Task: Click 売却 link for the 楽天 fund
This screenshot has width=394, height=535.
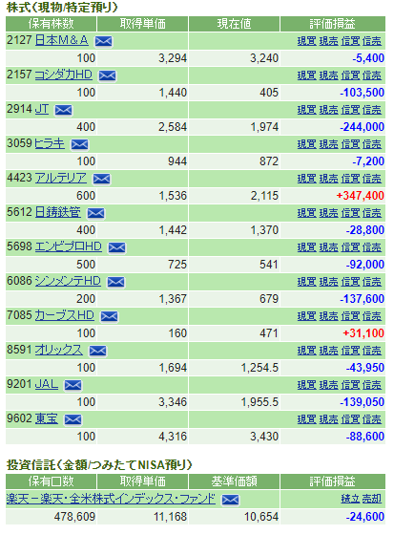Action: click(372, 499)
